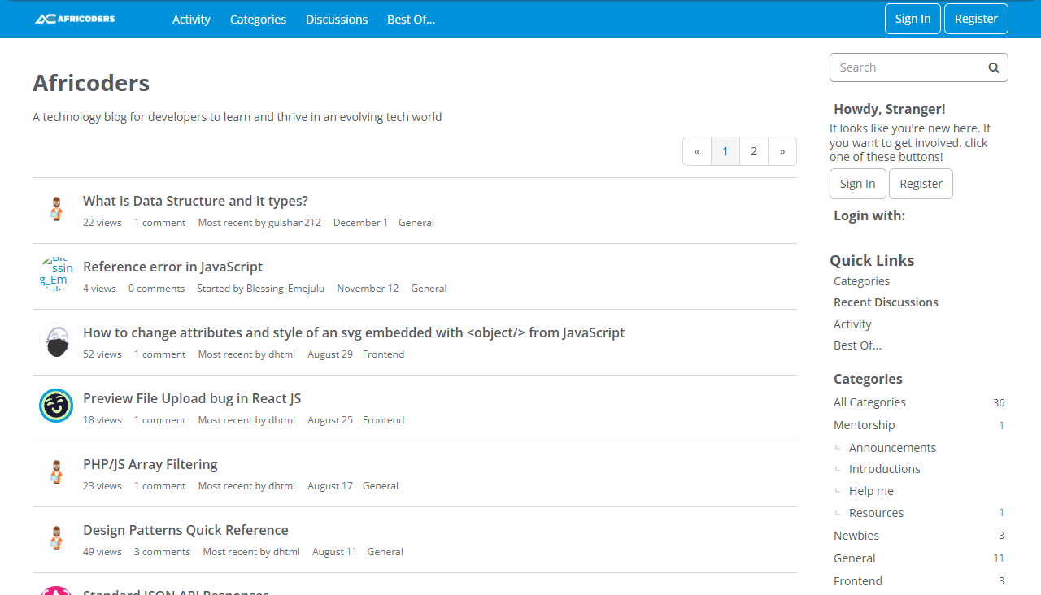Viewport: 1041px width, 595px height.
Task: Open avatar beside Preview File Upload bug
Action: [x=56, y=406]
